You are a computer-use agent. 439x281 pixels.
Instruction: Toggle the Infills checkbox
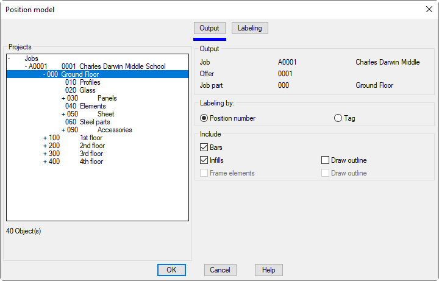[x=204, y=160]
